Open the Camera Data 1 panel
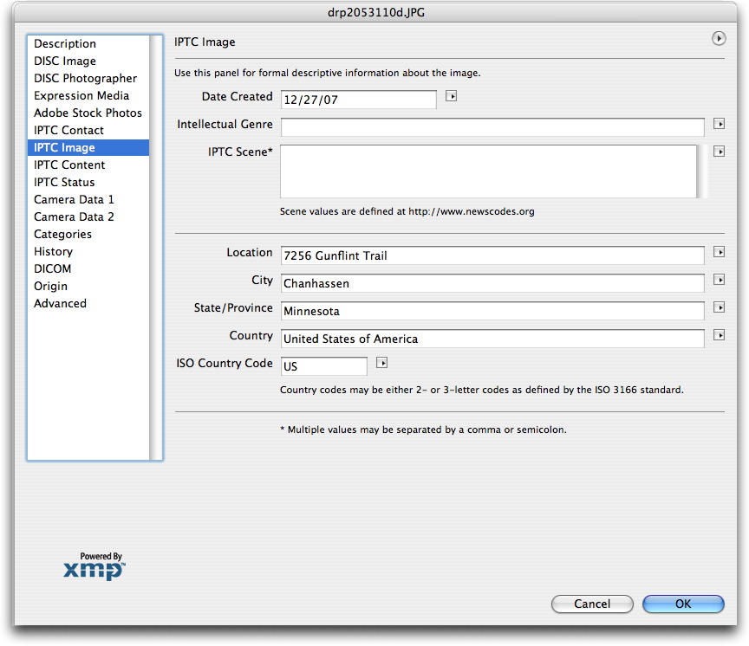 coord(74,200)
